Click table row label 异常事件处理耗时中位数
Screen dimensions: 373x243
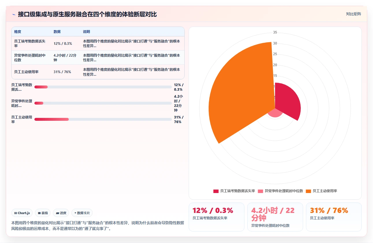click(x=30, y=58)
